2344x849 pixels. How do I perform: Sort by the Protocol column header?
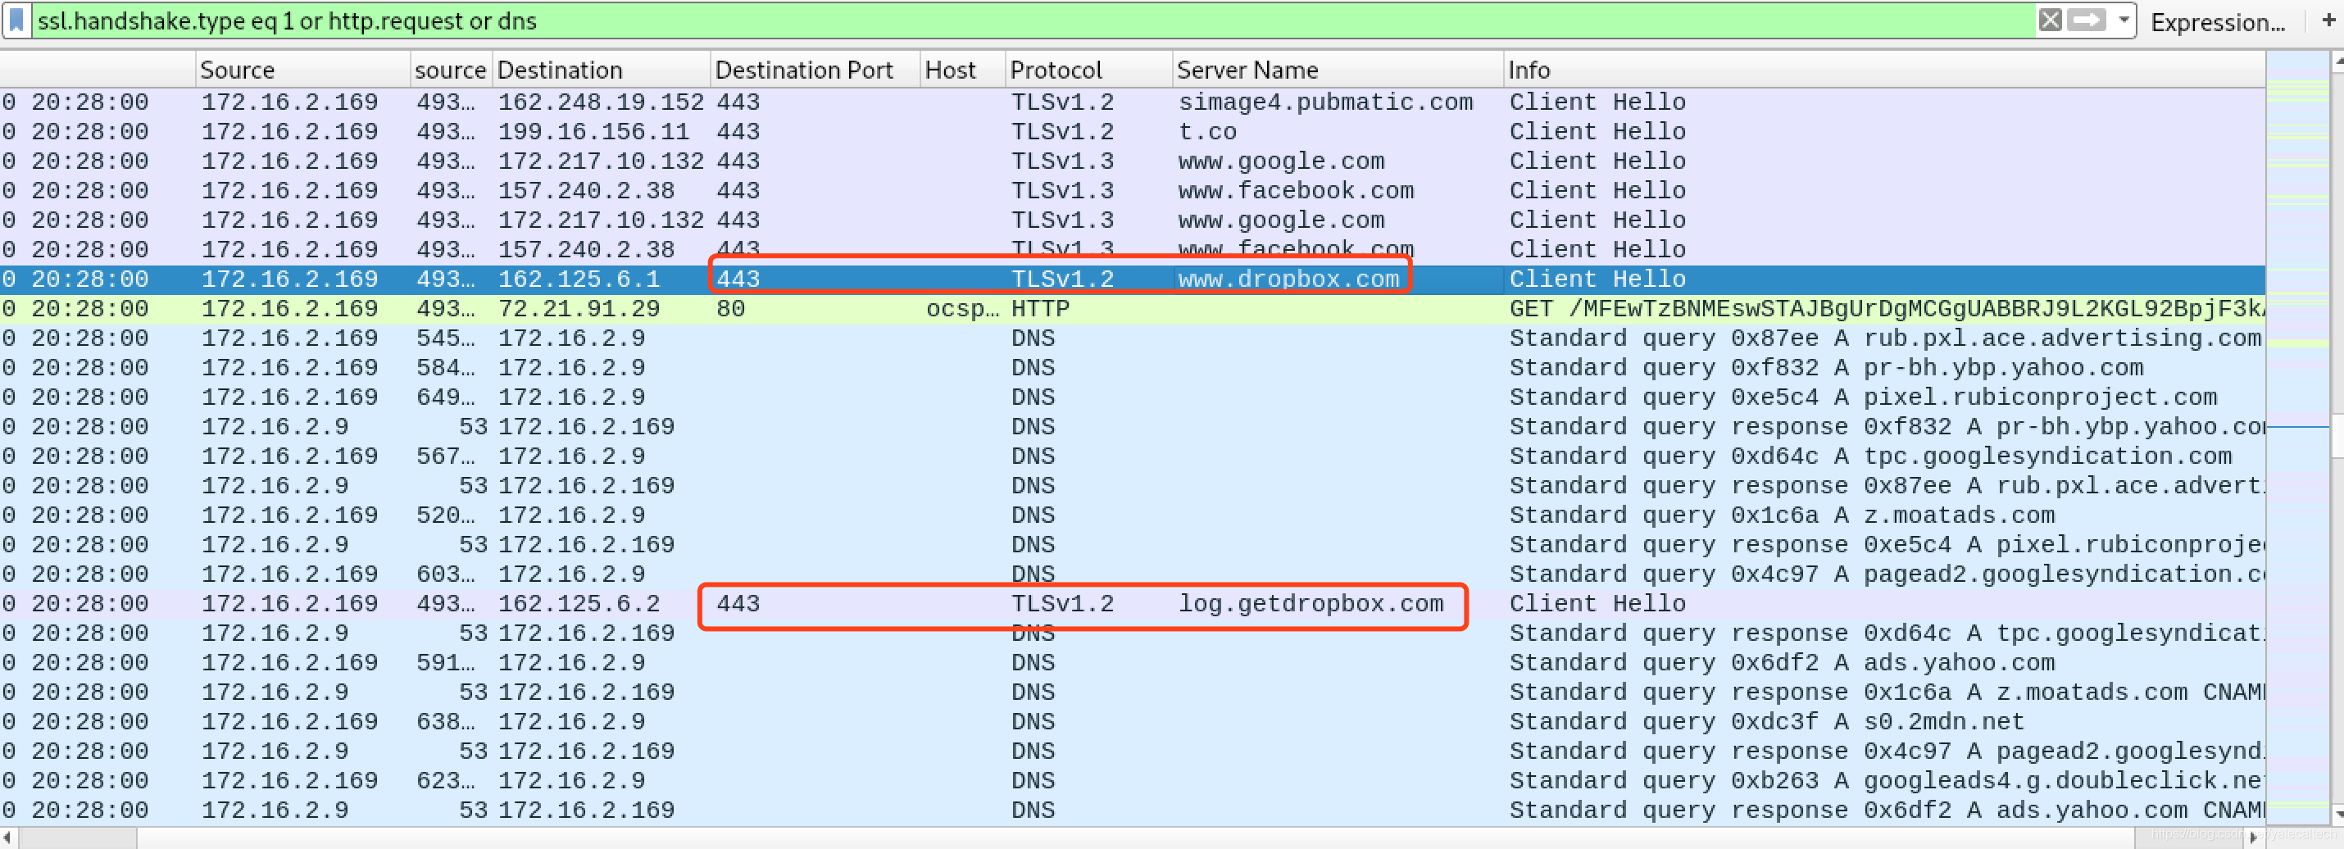(1088, 70)
